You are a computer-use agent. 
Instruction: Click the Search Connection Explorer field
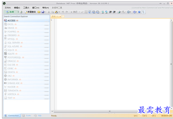point(26,16)
